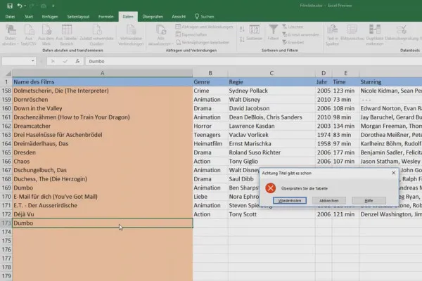Click the Name des Films header cell
Image resolution: width=422 pixels, height=281 pixels.
[103, 81]
